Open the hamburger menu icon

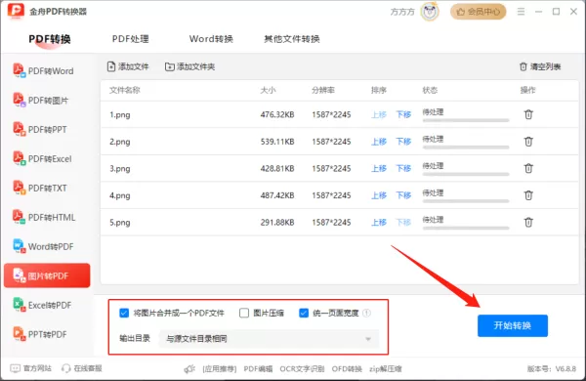point(521,12)
